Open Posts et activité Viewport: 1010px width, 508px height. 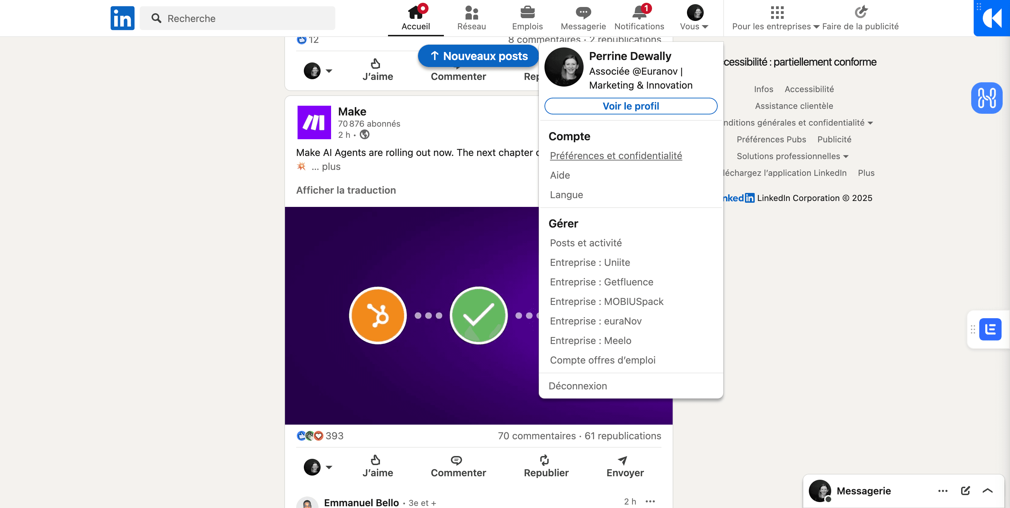click(586, 243)
